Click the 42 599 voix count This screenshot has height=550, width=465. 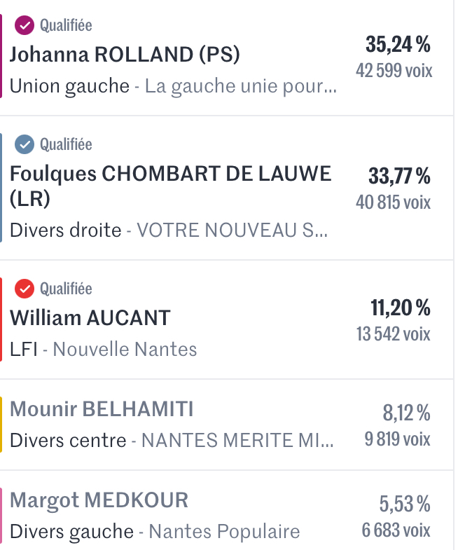[394, 71]
